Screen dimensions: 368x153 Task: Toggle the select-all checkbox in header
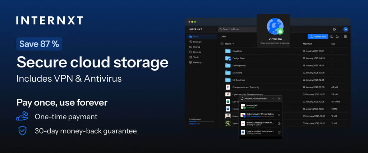coord(222,44)
